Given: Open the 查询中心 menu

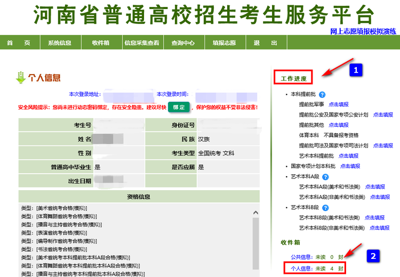Looking at the screenshot, I should (182, 43).
